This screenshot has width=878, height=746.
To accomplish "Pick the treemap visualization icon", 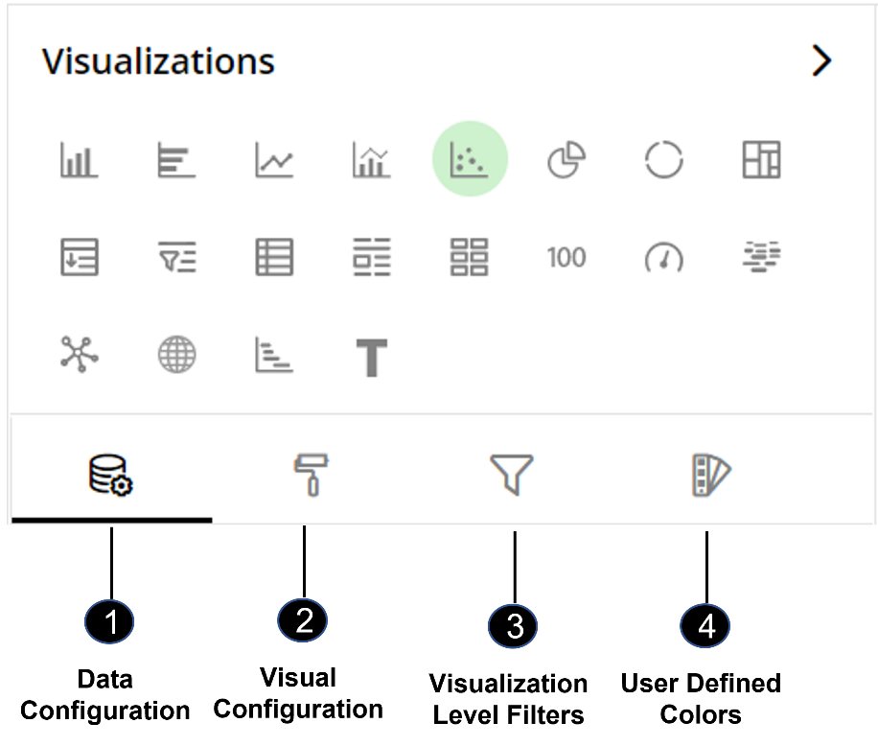I will click(x=761, y=160).
